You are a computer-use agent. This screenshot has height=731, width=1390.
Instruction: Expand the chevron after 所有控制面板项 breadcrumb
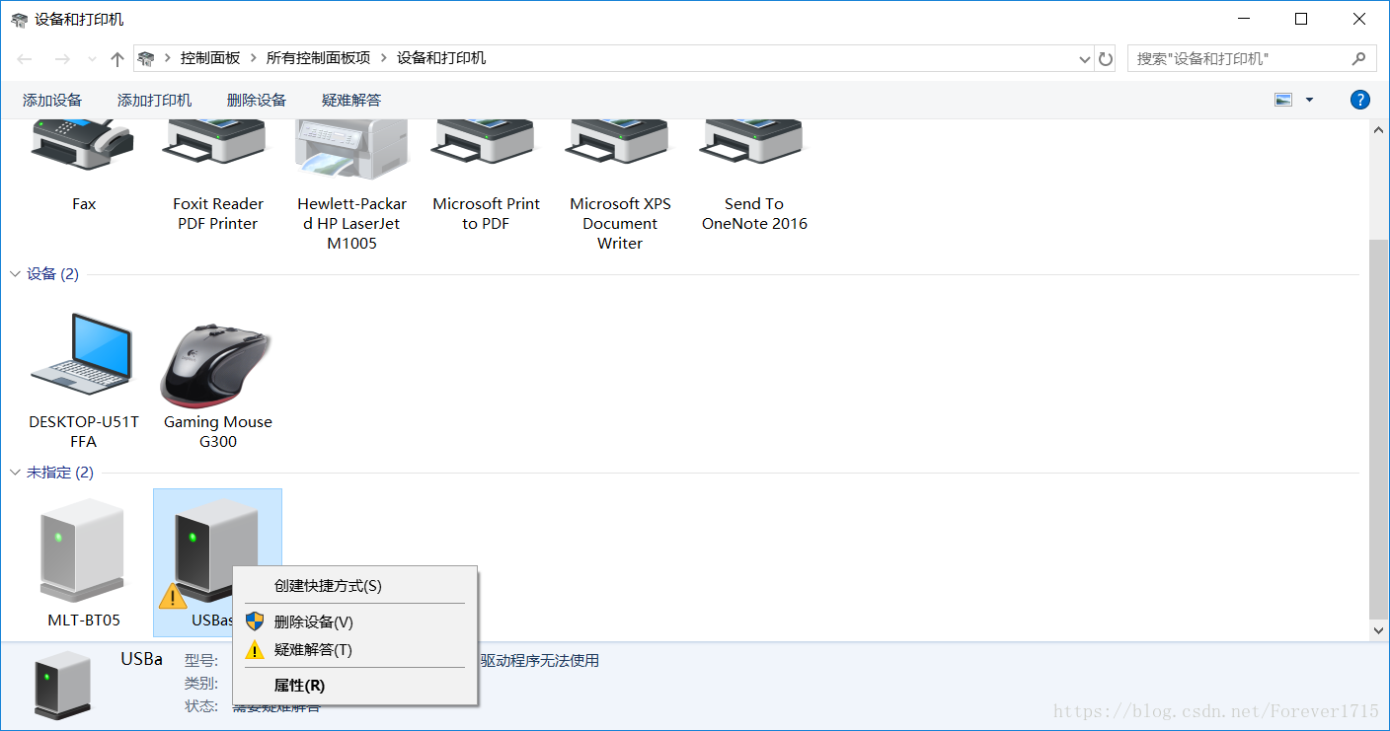pyautogui.click(x=384, y=58)
